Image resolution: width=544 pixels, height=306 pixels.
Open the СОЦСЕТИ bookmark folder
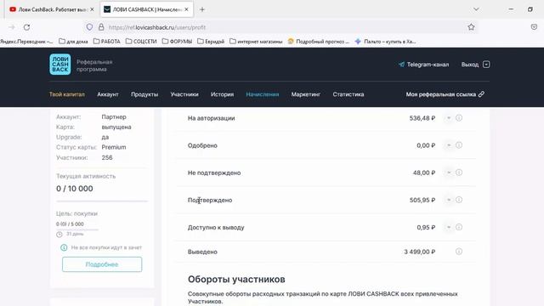tap(141, 42)
